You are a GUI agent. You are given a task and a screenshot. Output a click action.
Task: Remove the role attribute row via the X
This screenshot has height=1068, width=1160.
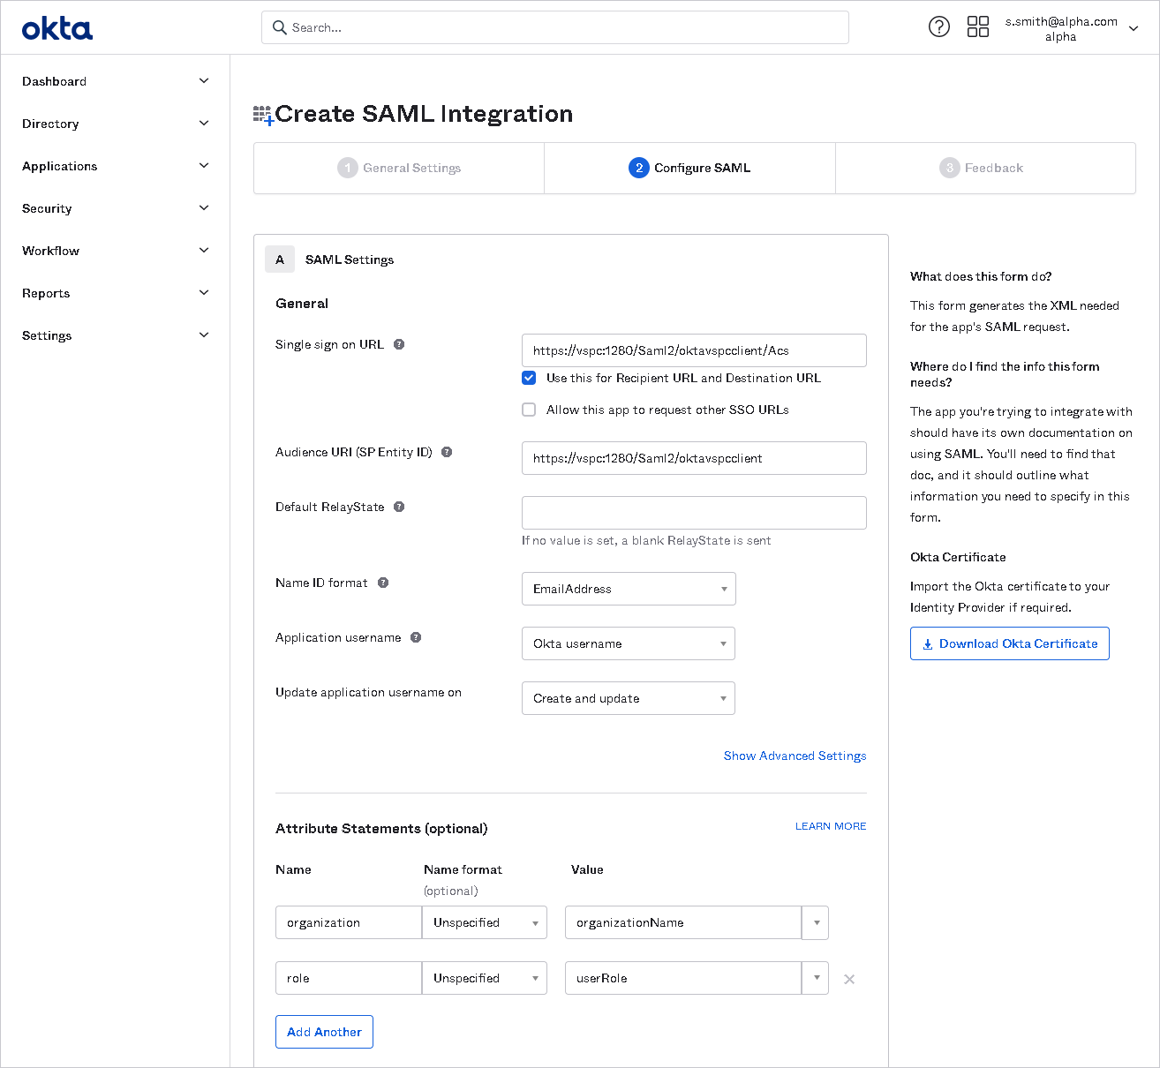[849, 978]
